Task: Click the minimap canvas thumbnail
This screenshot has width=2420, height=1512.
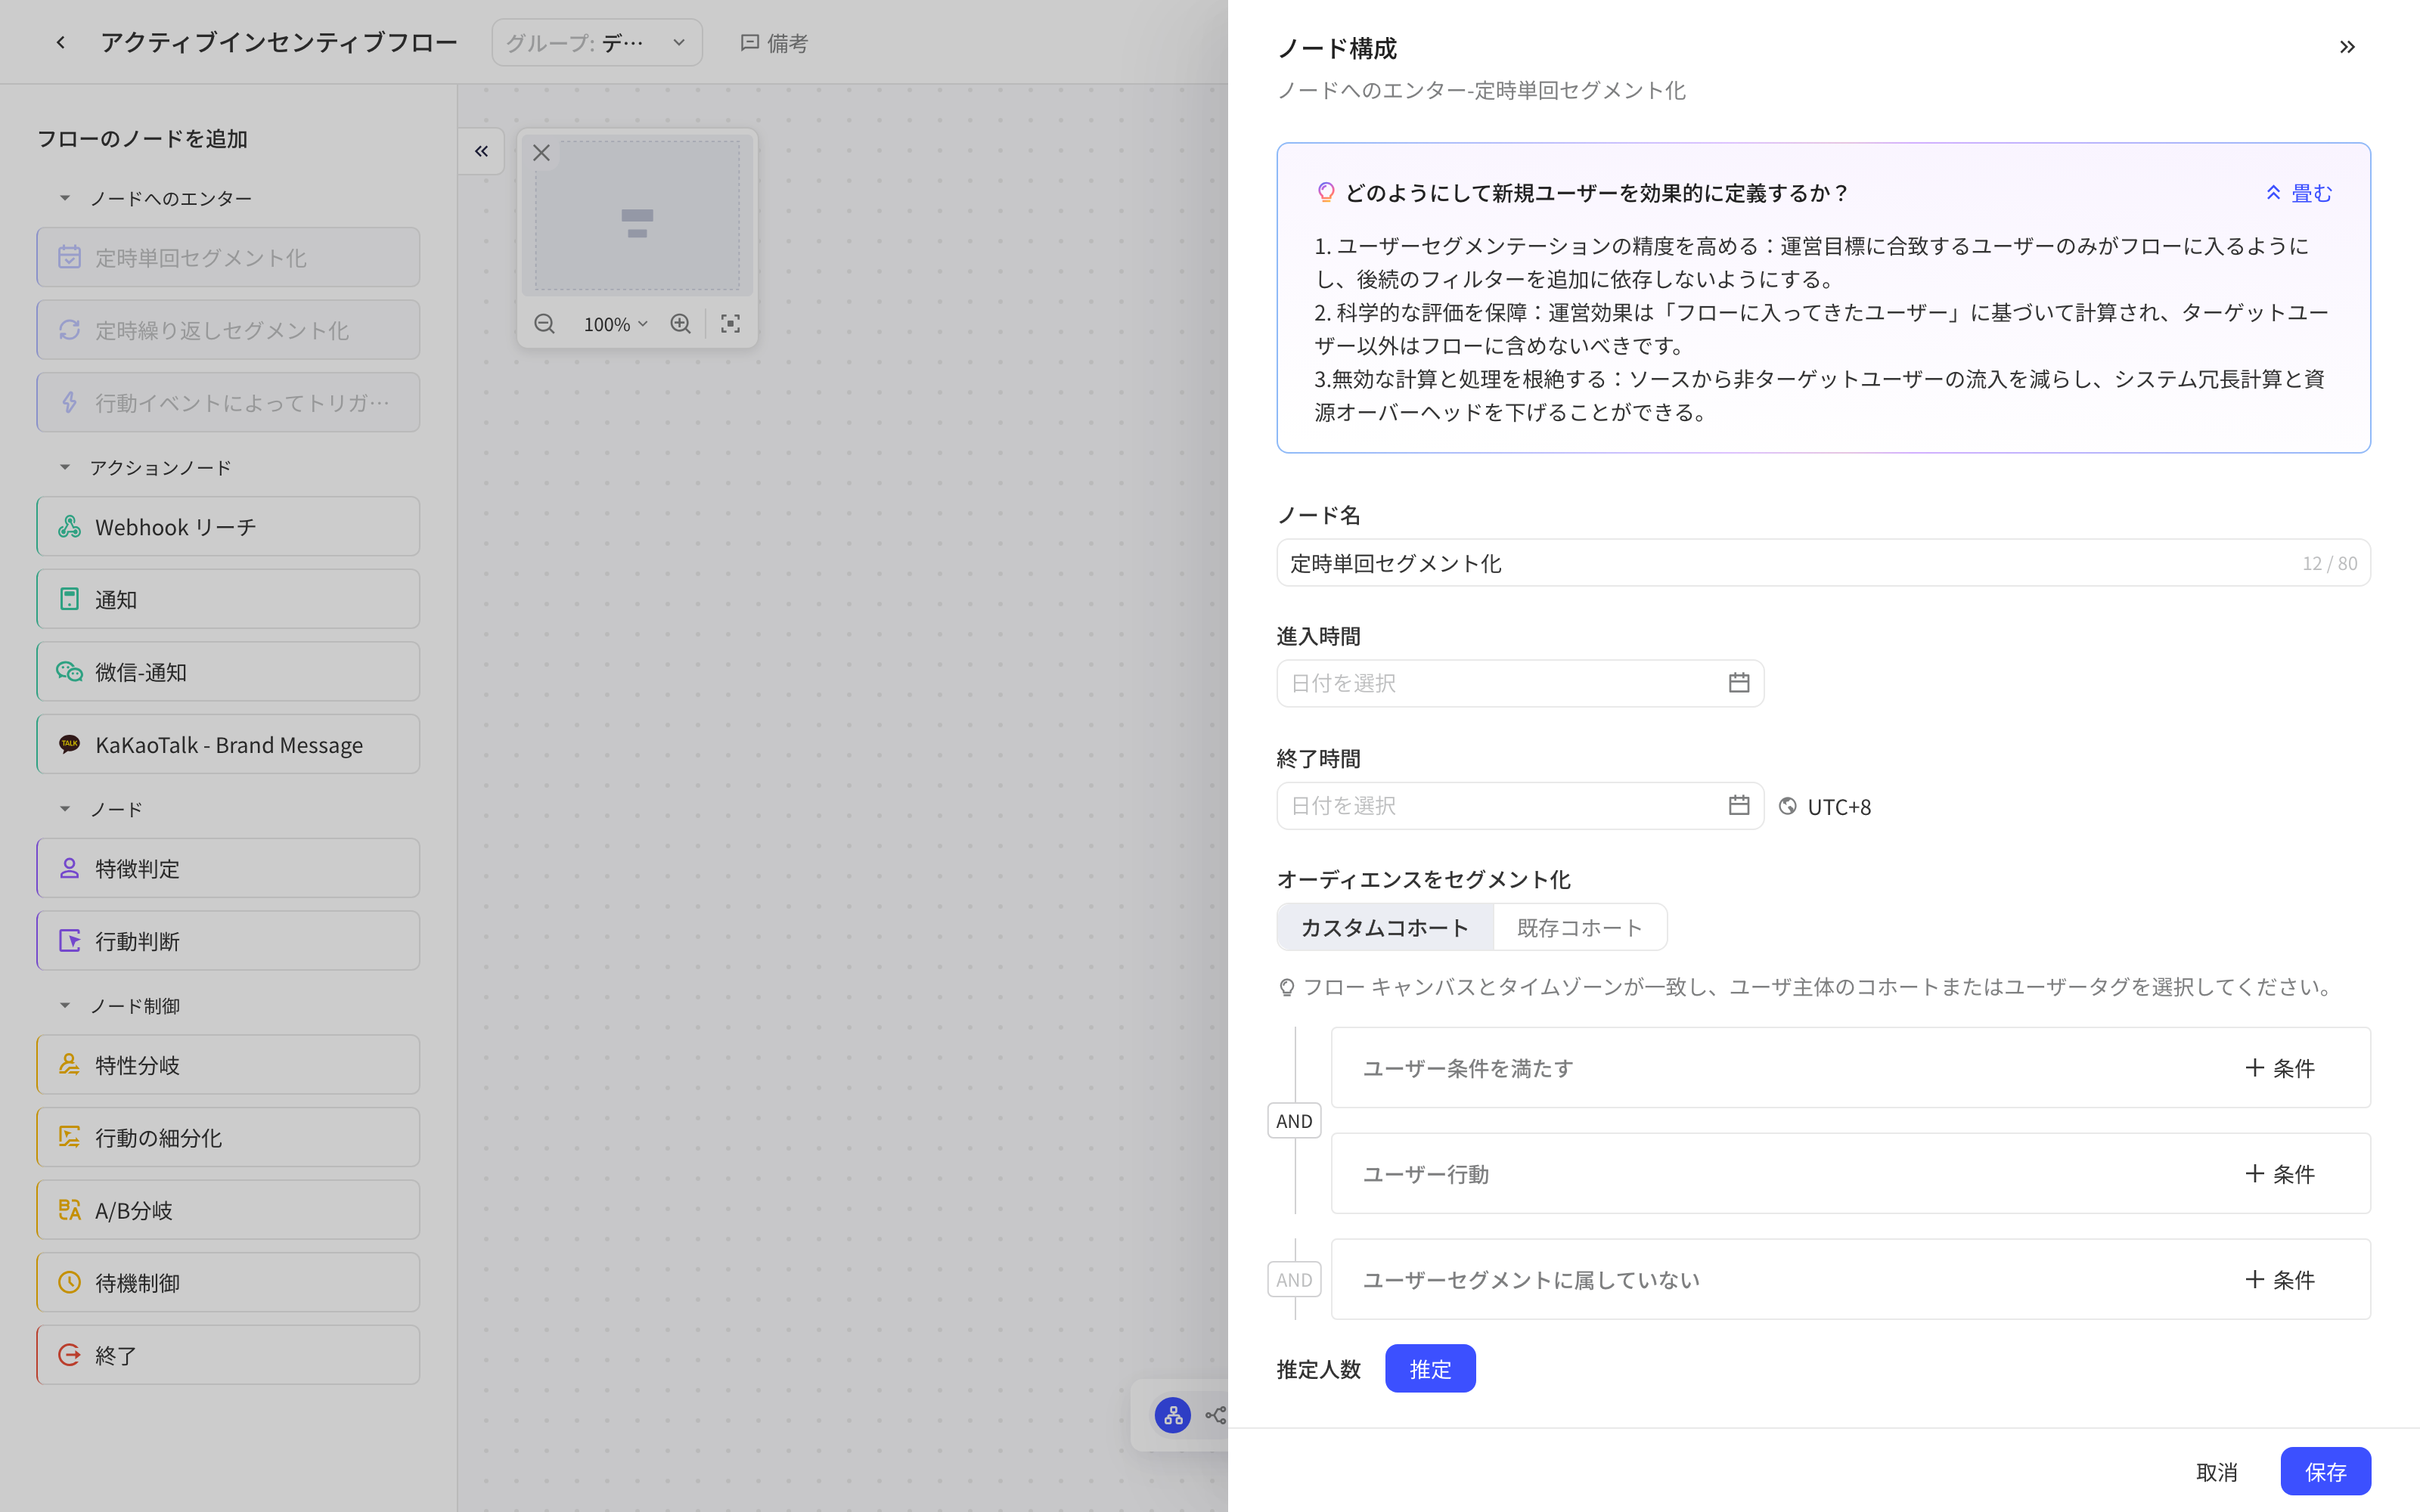Action: [x=637, y=215]
